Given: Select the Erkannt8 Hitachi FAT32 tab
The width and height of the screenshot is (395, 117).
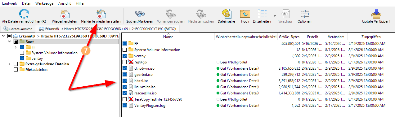Looking at the screenshot, I should (107, 29).
